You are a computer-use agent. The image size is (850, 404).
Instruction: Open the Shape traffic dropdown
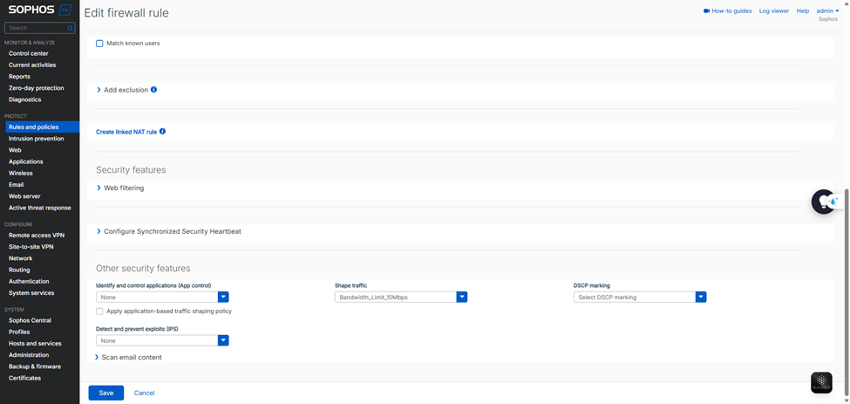(x=462, y=298)
